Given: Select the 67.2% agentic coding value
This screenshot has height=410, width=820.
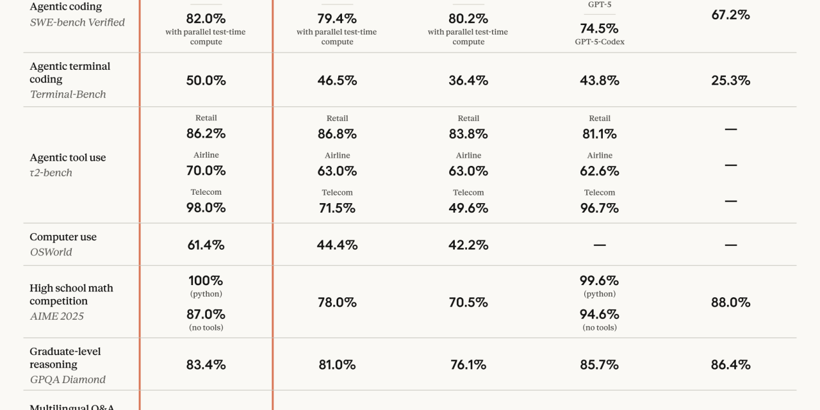Looking at the screenshot, I should click(730, 15).
